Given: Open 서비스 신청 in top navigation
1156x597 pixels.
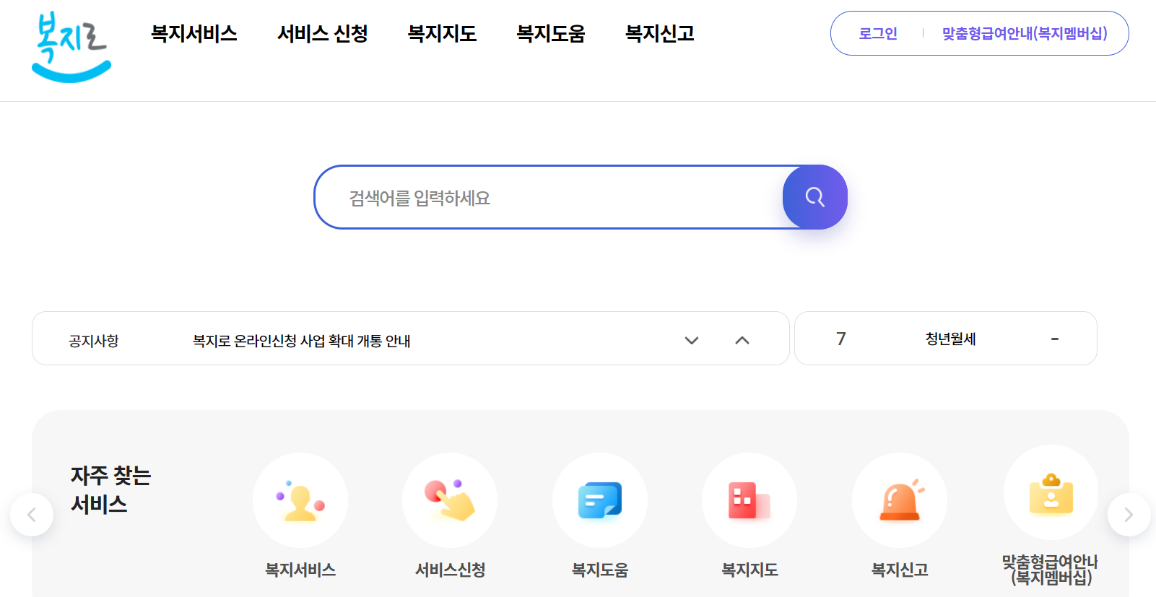Looking at the screenshot, I should click(323, 33).
